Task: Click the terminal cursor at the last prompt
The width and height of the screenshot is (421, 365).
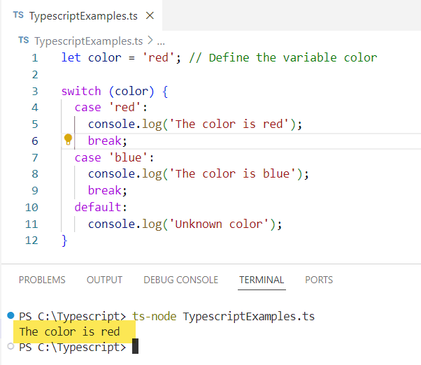Action: [136, 346]
